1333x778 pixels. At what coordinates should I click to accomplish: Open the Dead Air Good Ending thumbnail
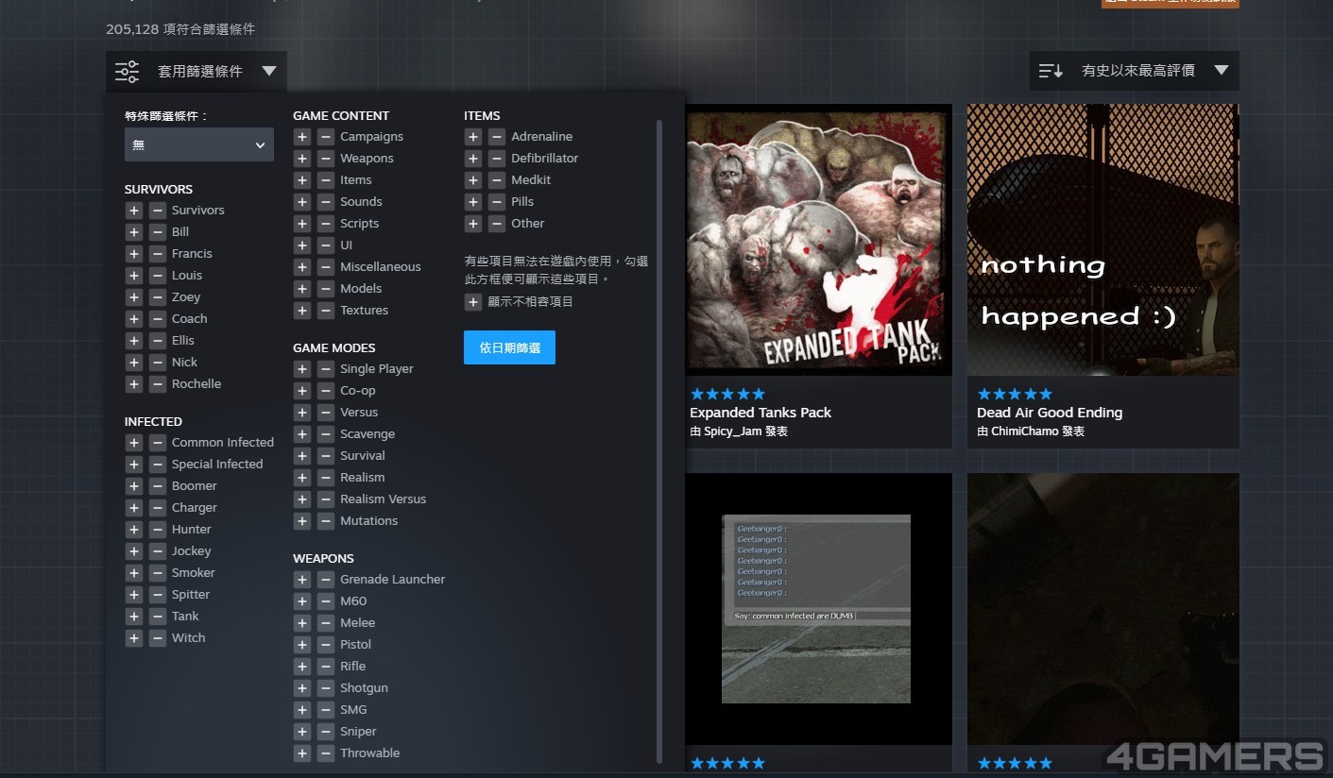[1102, 240]
